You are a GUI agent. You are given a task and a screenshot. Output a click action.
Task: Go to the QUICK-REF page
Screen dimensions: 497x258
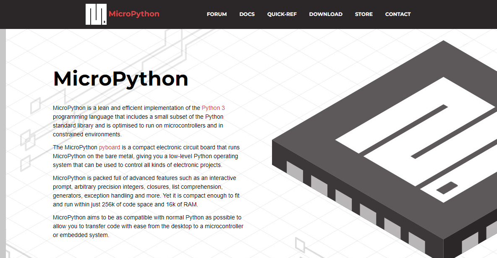pyautogui.click(x=282, y=14)
